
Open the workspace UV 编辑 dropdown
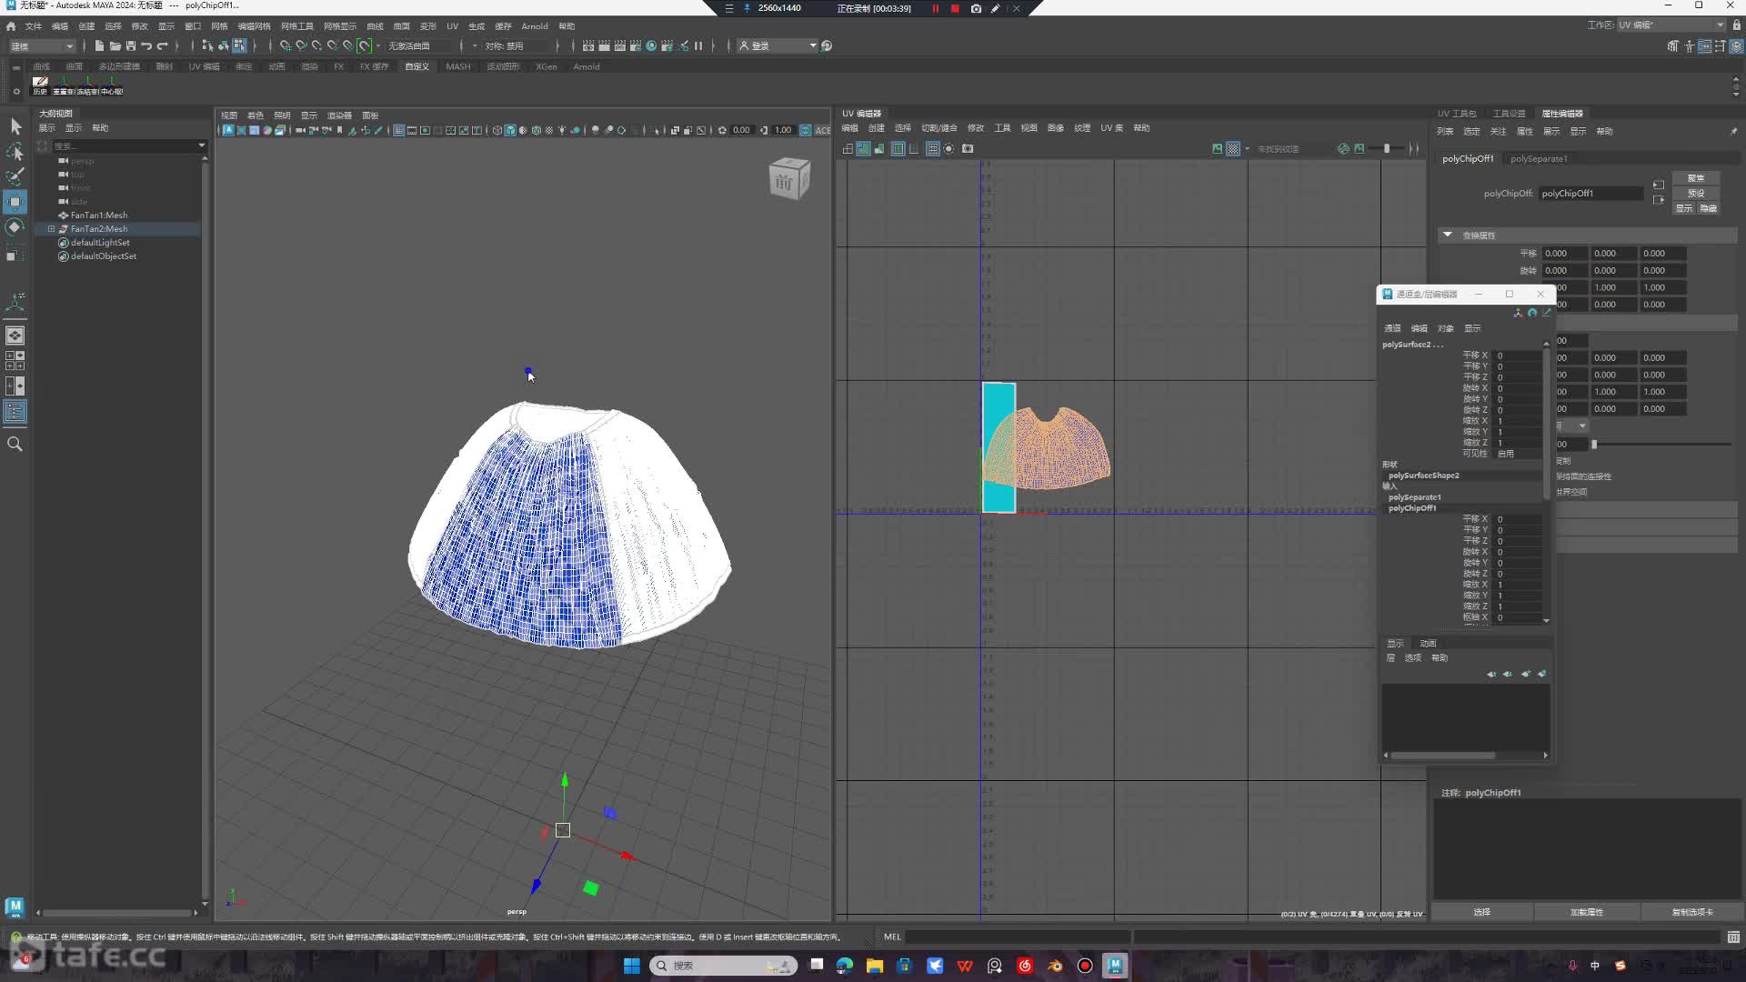[x=1671, y=25]
